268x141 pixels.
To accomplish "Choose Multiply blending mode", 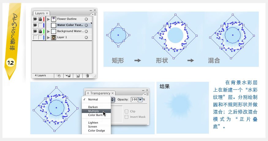I will tap(96, 111).
